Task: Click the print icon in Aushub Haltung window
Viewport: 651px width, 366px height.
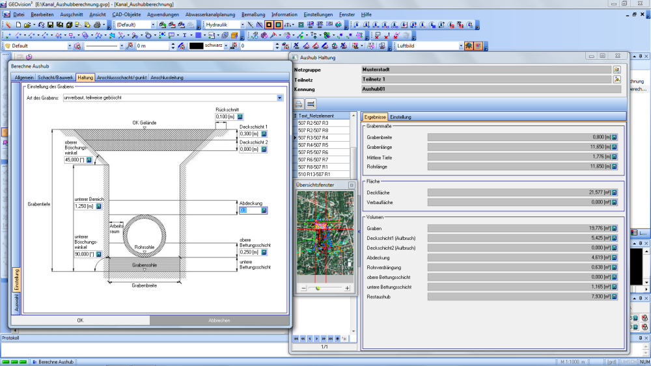Action: [x=299, y=103]
